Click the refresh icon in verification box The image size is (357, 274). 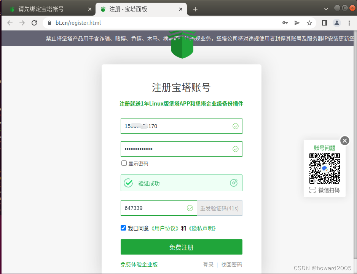234,183
